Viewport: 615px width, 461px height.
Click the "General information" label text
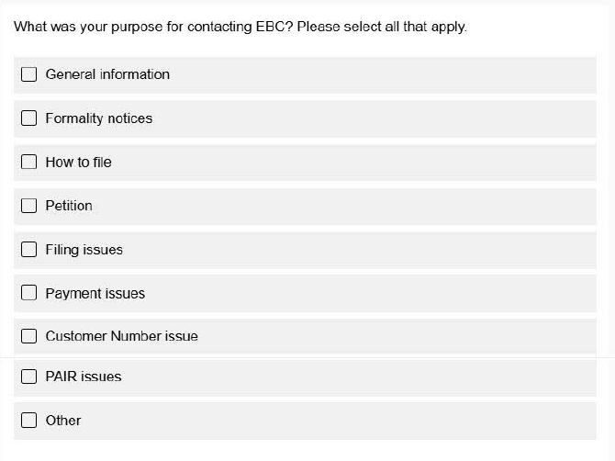[x=107, y=74]
